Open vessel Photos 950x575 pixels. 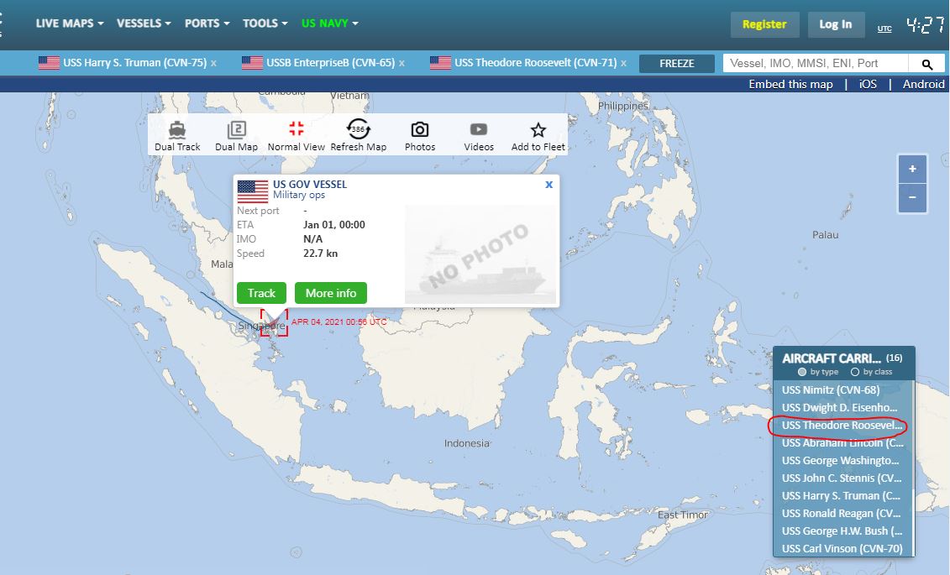[x=420, y=135]
